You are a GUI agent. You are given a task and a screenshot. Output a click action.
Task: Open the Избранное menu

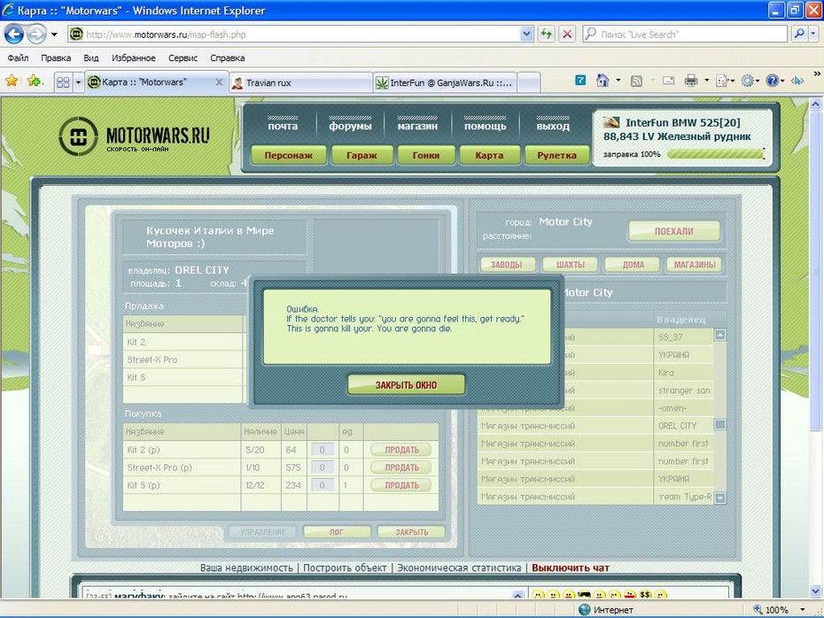pyautogui.click(x=134, y=58)
